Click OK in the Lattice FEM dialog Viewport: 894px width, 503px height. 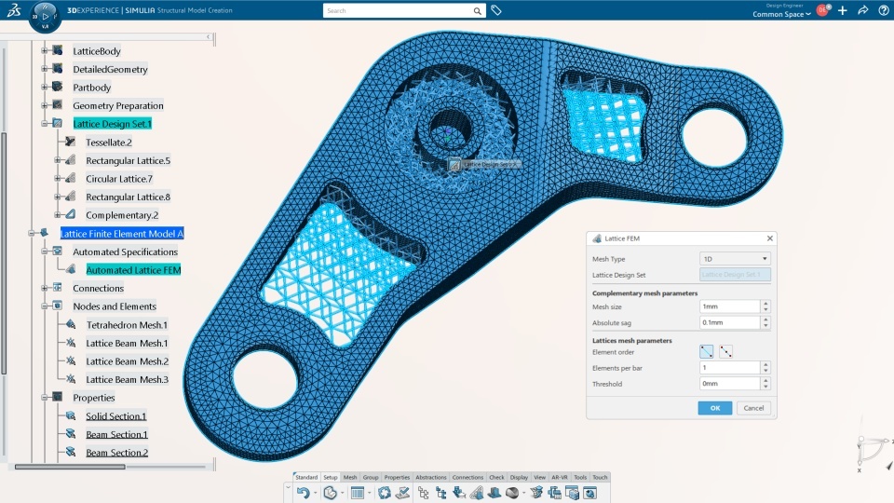[x=715, y=408]
